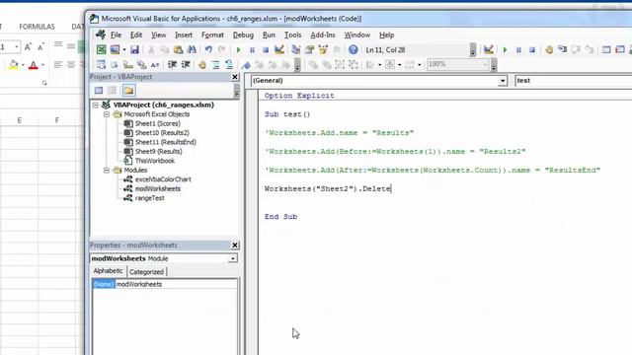Open the Tools menu
This screenshot has height=355, width=632.
tap(292, 35)
